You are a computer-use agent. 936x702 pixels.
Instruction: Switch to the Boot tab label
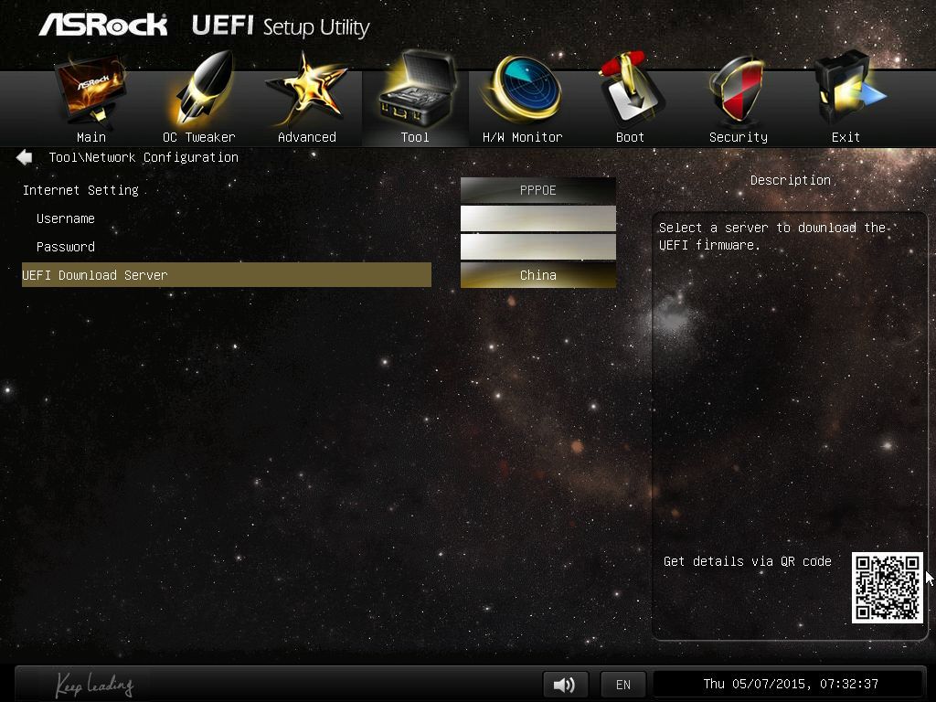pos(631,137)
